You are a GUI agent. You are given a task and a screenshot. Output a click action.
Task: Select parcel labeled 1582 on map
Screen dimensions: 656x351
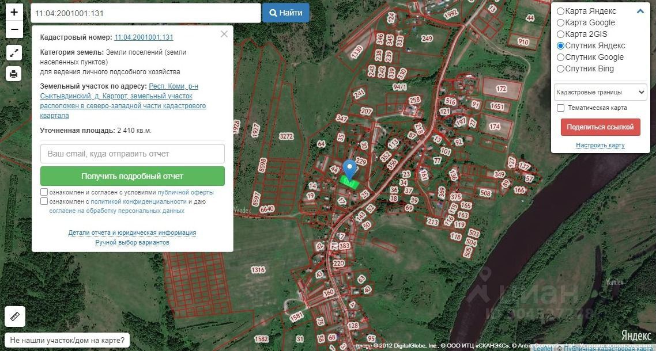(x=262, y=339)
